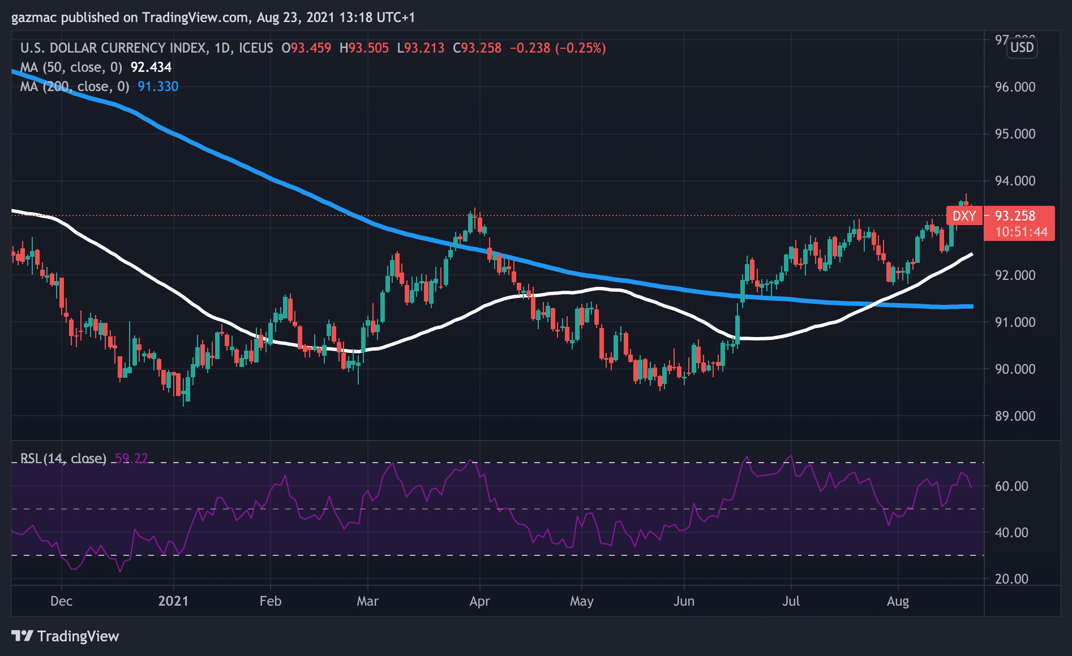Image resolution: width=1072 pixels, height=656 pixels.
Task: Toggle visibility of the 200-day moving average
Action: click(x=158, y=87)
